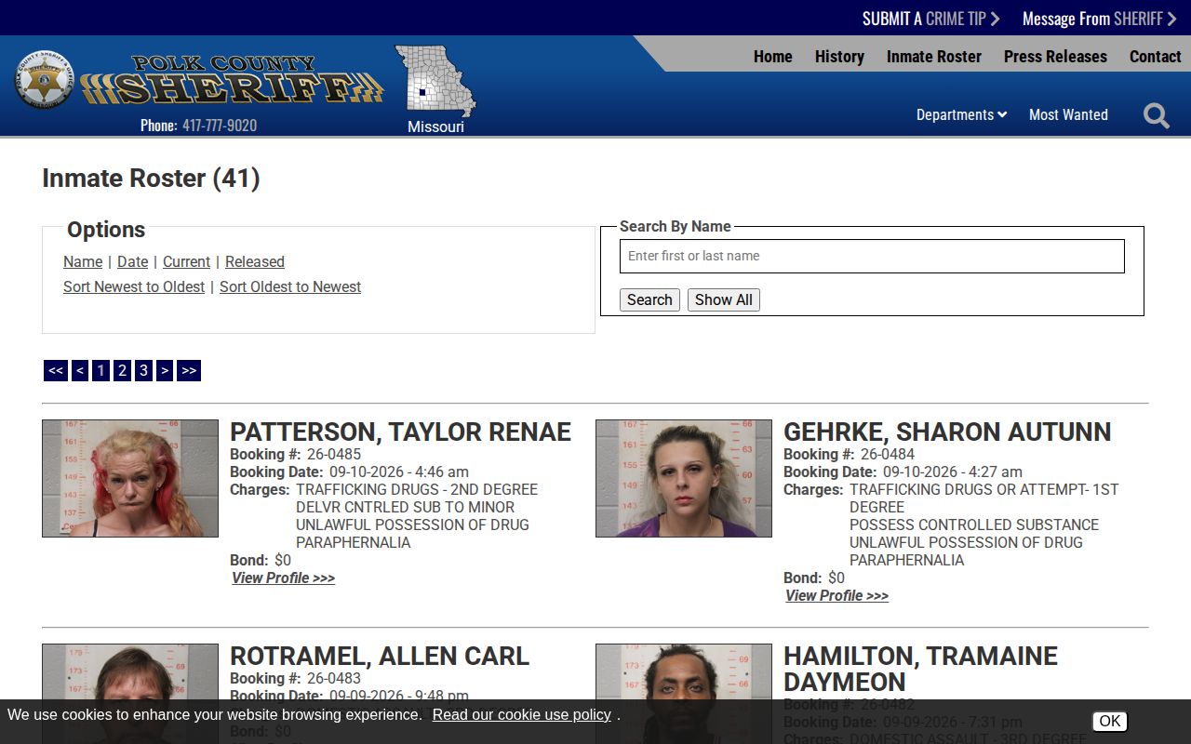Show Current inmates only
1191x744 pixels.
[186, 262]
